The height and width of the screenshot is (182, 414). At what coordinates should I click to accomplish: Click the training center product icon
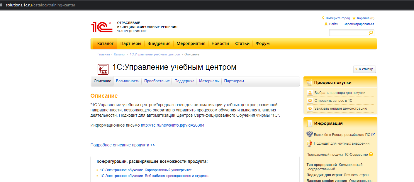click(x=103, y=69)
